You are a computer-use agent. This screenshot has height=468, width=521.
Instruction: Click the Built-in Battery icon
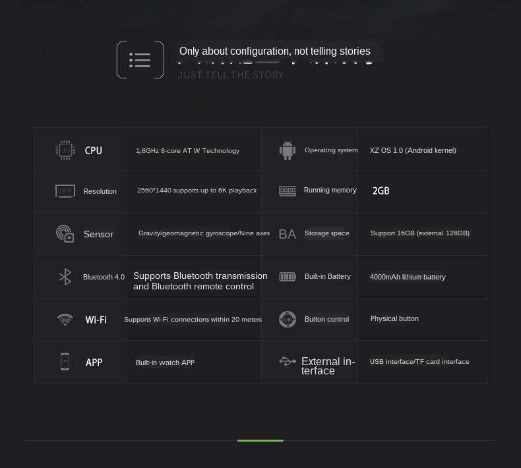(x=288, y=277)
